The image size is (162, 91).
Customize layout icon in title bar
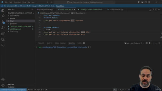[149, 2]
